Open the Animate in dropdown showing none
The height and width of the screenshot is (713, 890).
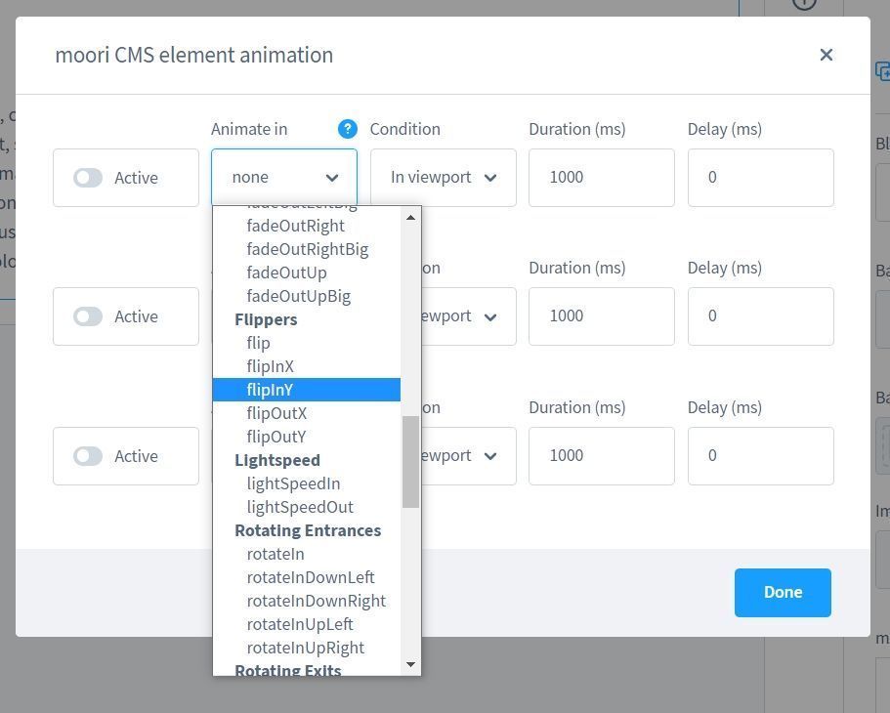coord(284,178)
